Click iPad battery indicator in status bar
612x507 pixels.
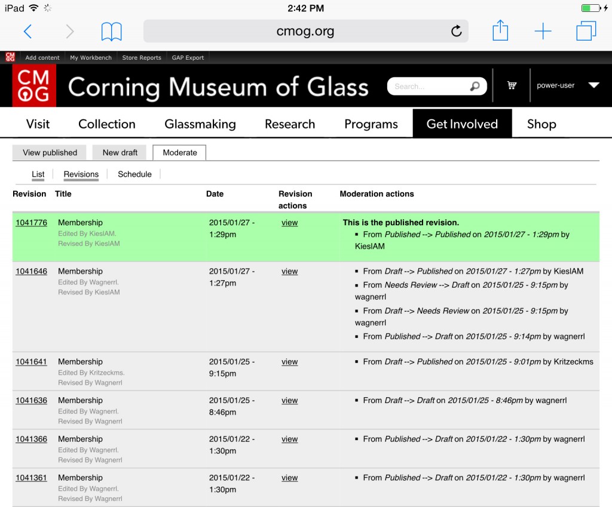(591, 8)
